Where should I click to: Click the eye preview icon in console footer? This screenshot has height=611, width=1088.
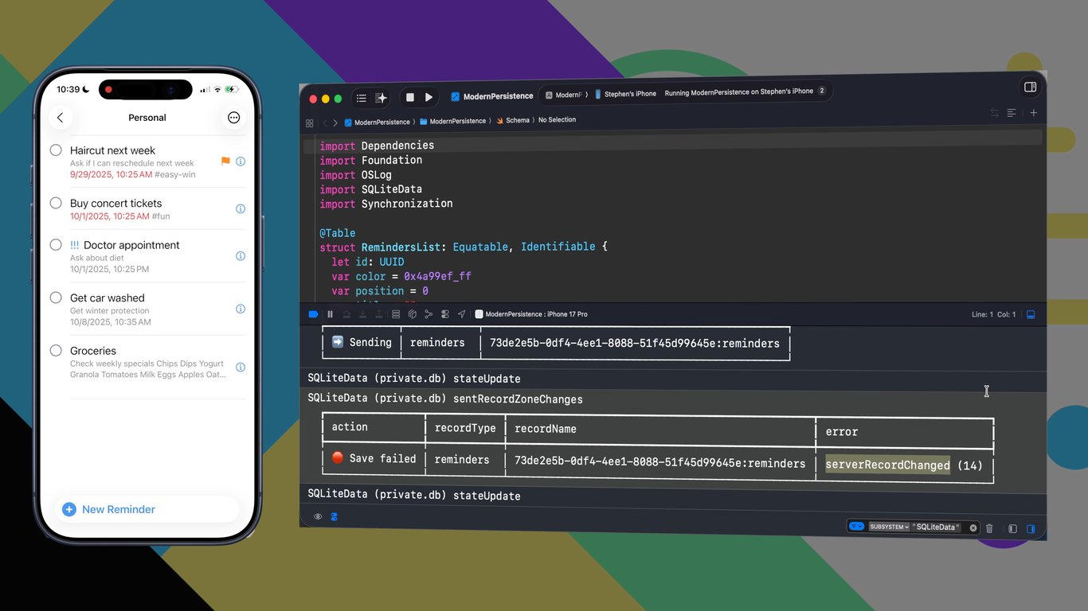click(x=318, y=516)
